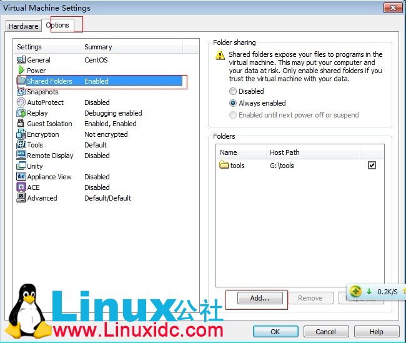Select the General row text
406x343 pixels.
[x=39, y=60]
